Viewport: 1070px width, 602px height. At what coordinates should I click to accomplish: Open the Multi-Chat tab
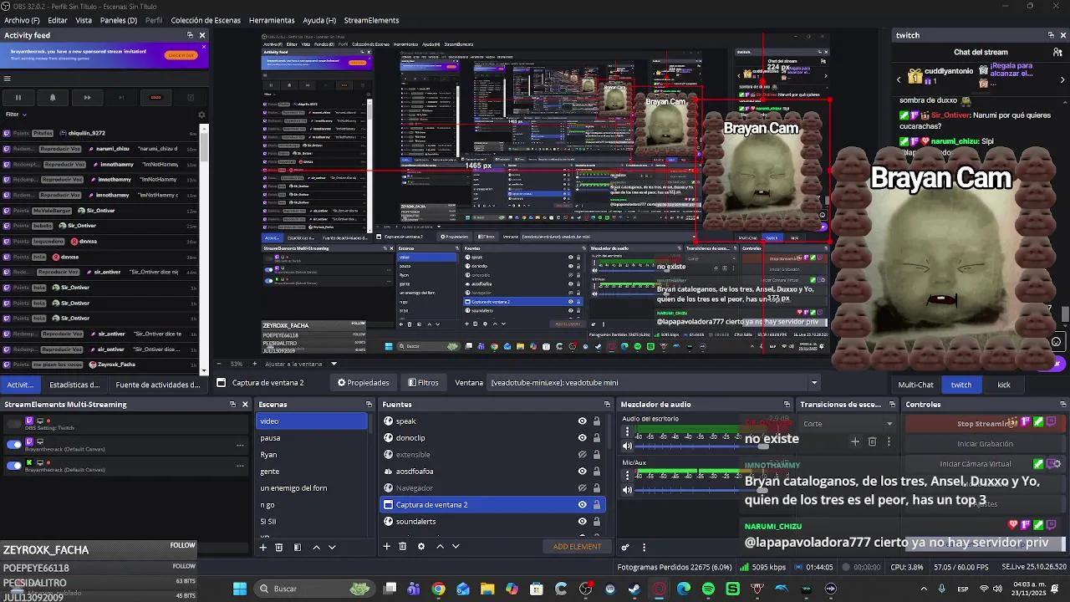click(x=915, y=385)
